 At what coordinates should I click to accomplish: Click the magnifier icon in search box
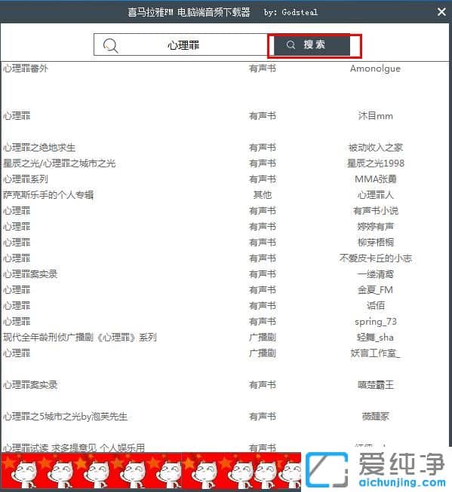(x=111, y=46)
